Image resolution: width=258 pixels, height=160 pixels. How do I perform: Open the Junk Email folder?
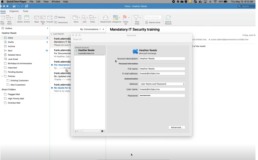coord(25,59)
